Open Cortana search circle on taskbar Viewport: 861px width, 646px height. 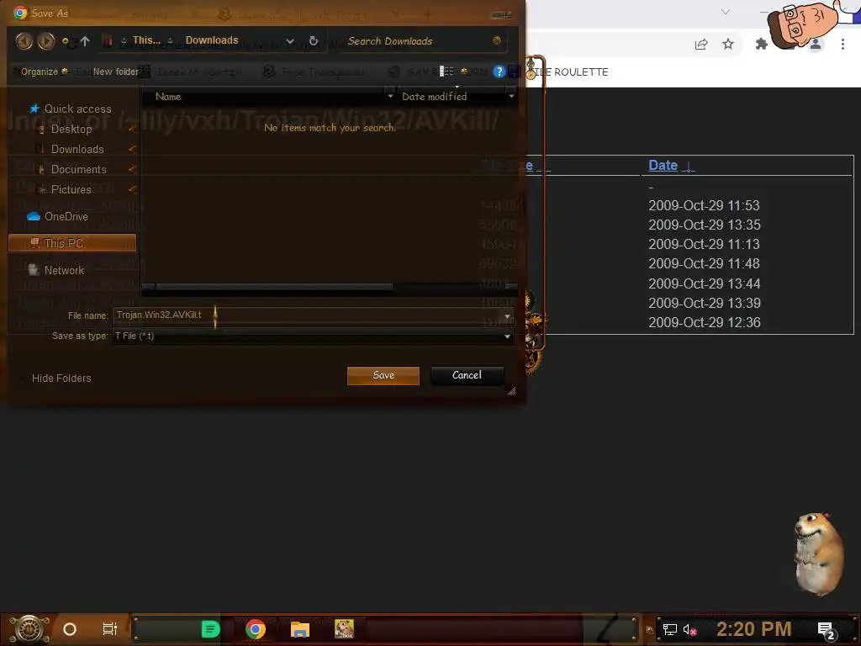click(70, 629)
